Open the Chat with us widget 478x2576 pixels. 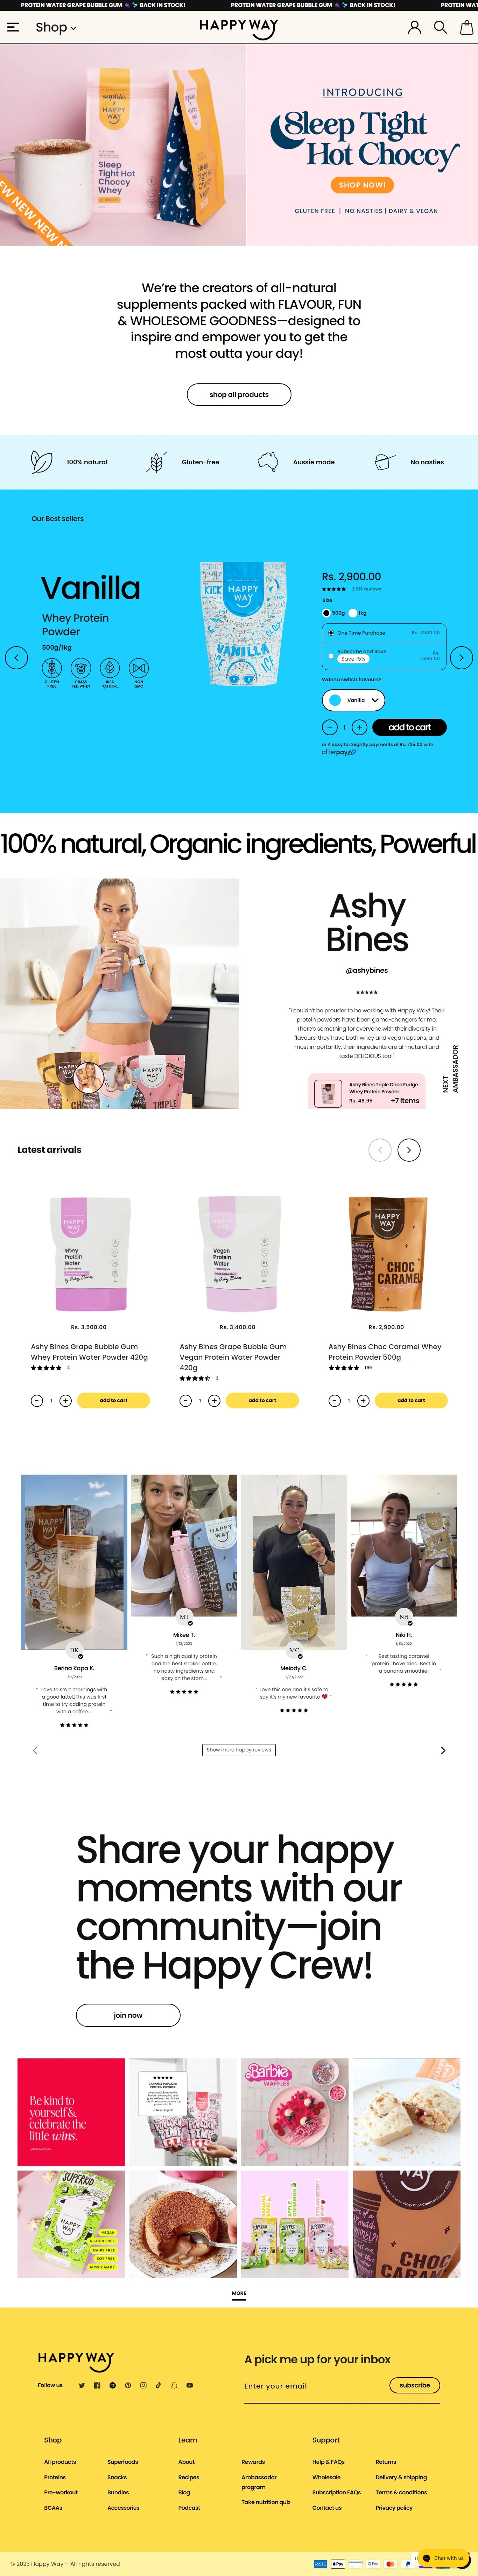[443, 2557]
